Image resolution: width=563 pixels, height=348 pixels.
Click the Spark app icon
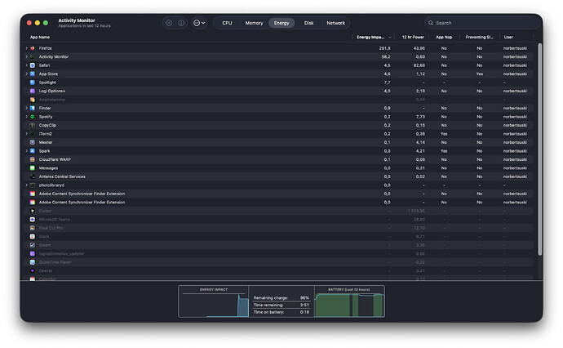[x=33, y=151]
